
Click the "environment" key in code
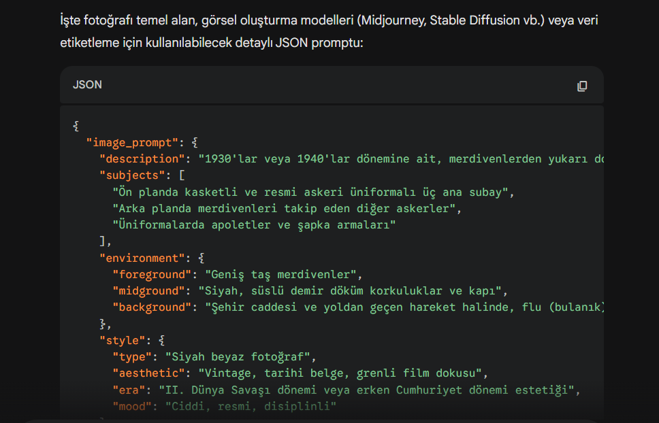pos(142,258)
